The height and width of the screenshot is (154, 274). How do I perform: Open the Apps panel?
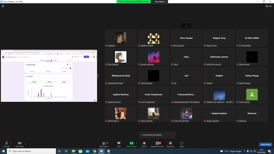click(x=182, y=144)
